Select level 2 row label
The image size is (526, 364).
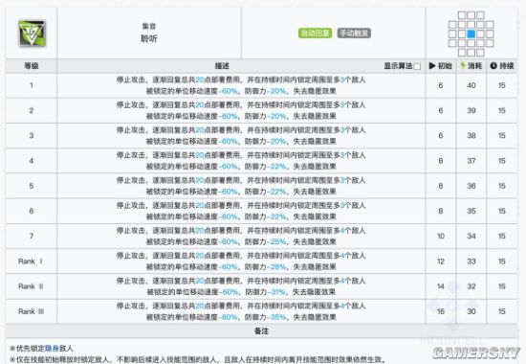[32, 110]
